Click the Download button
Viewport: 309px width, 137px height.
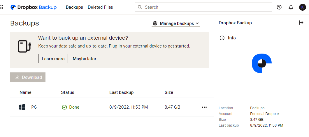pyautogui.click(x=28, y=77)
